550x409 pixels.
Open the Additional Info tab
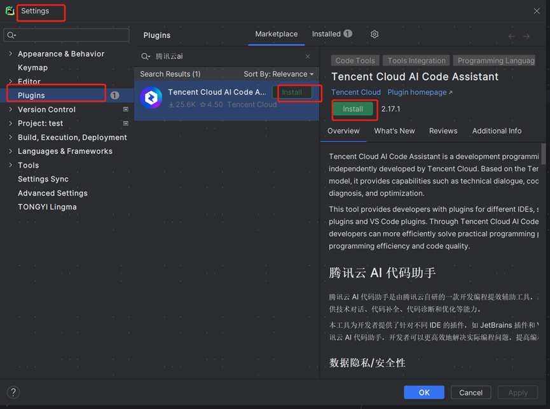(497, 131)
